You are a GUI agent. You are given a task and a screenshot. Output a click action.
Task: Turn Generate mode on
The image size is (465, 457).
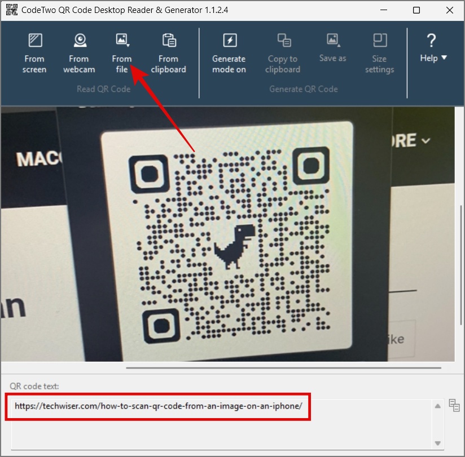click(229, 54)
